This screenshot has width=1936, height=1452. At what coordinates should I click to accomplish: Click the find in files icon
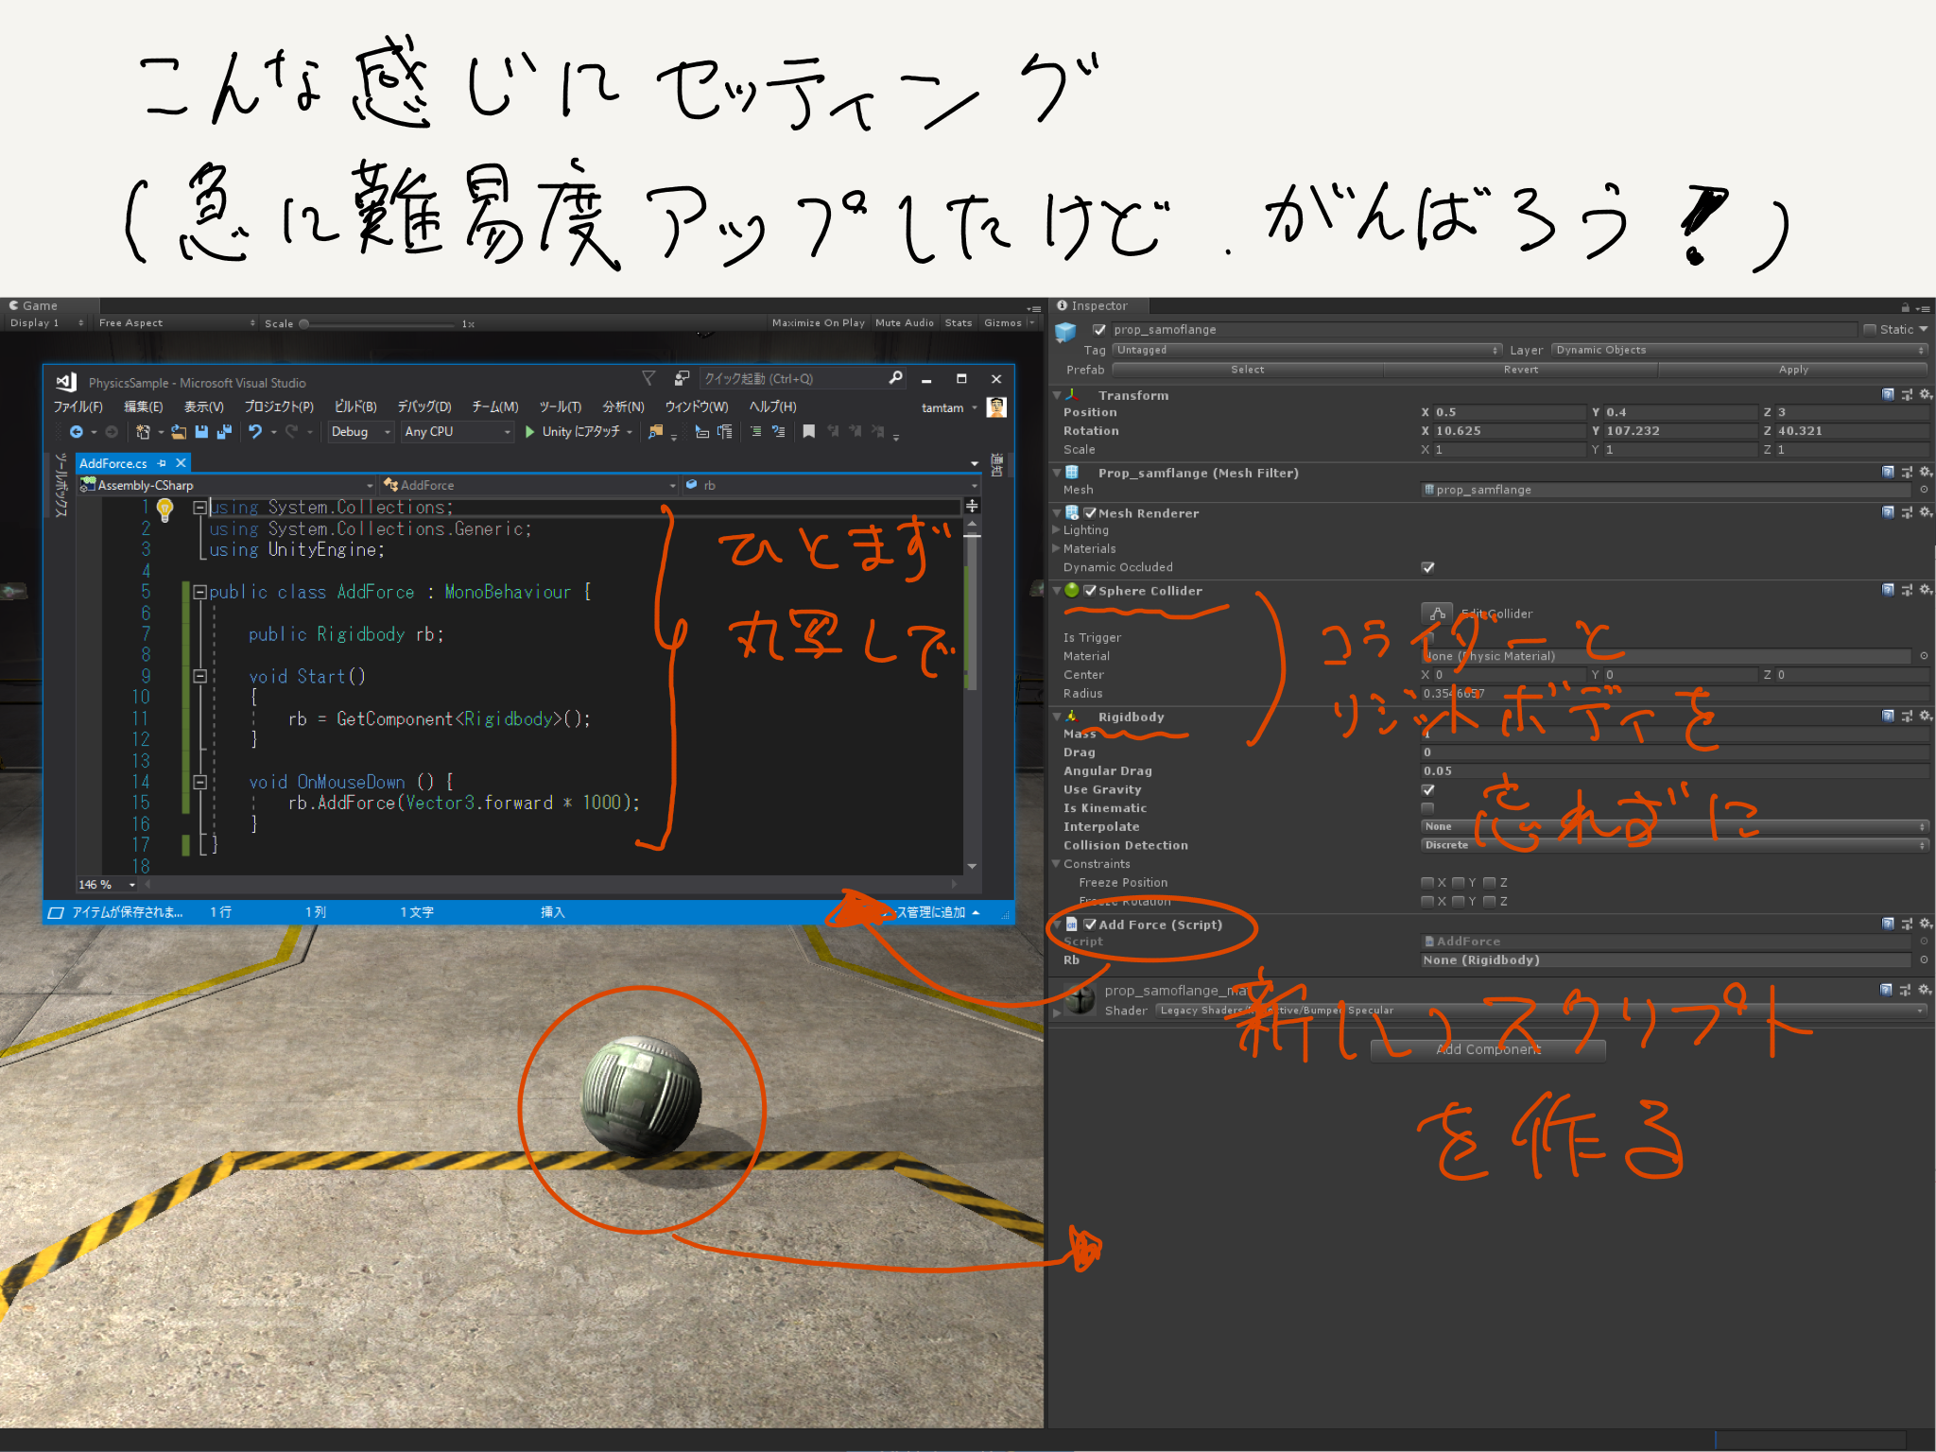pos(655,432)
